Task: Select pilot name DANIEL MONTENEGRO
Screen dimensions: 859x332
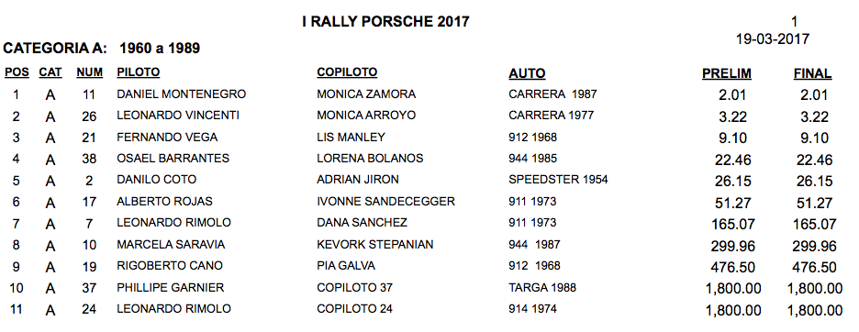Action: coord(182,94)
